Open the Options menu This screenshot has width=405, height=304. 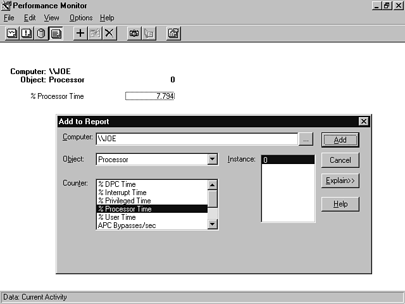point(81,18)
